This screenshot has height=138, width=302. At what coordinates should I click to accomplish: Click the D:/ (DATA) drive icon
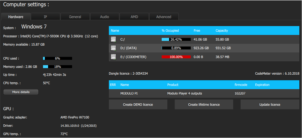click(113, 48)
